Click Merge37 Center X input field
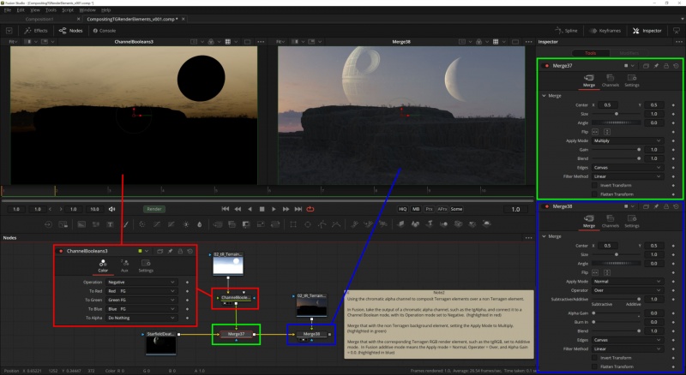Screen dimensions: 686x375 (608, 105)
